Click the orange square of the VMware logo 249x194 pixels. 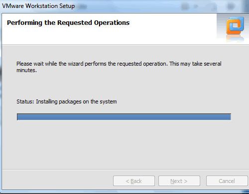point(234,27)
